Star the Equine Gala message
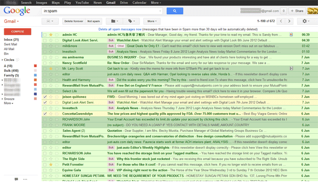Image resolution: width=318 pixels, height=183 pixels. coord(51,170)
